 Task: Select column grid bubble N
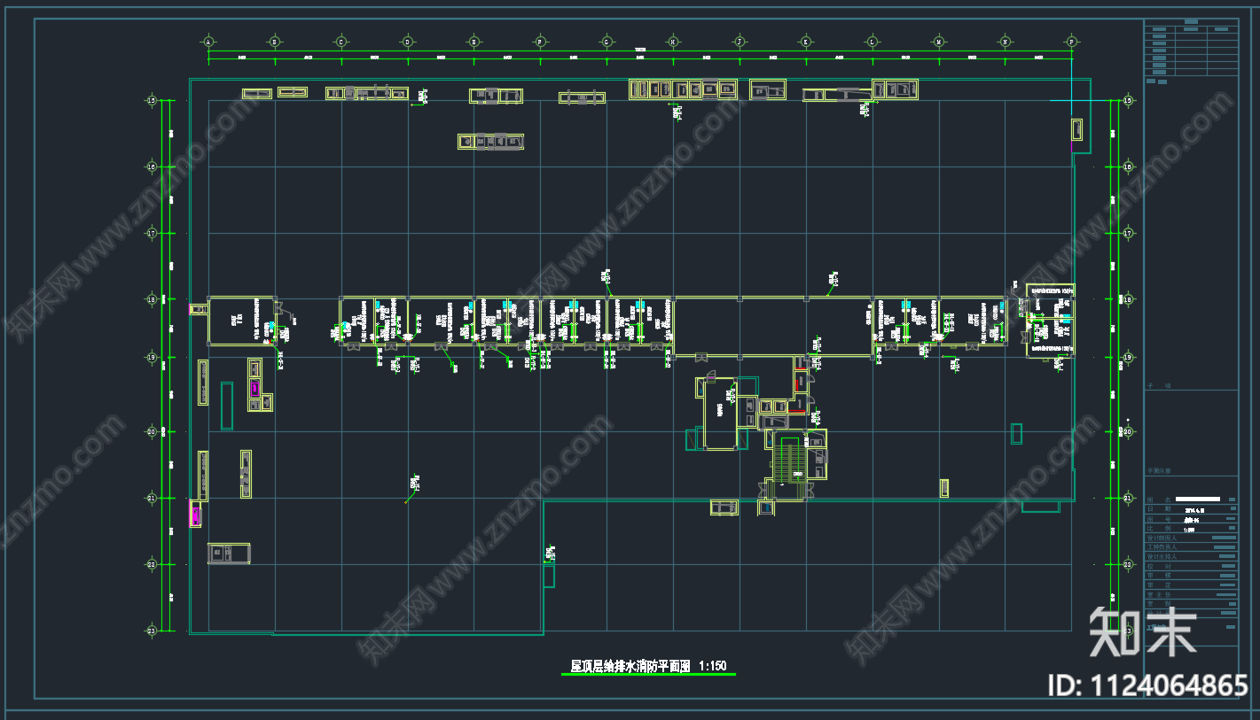tap(1006, 42)
